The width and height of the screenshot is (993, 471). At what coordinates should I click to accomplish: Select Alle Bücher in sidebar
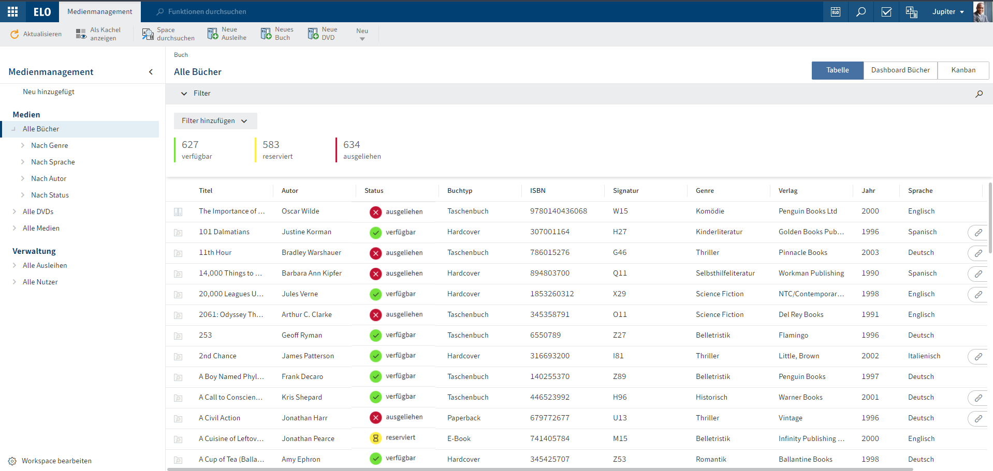point(80,129)
